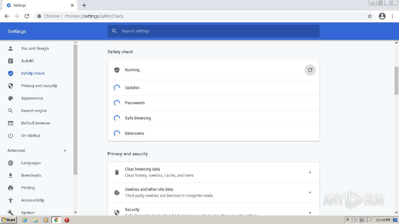
Task: Click the Autofill clipboard icon
Action: pyautogui.click(x=11, y=61)
